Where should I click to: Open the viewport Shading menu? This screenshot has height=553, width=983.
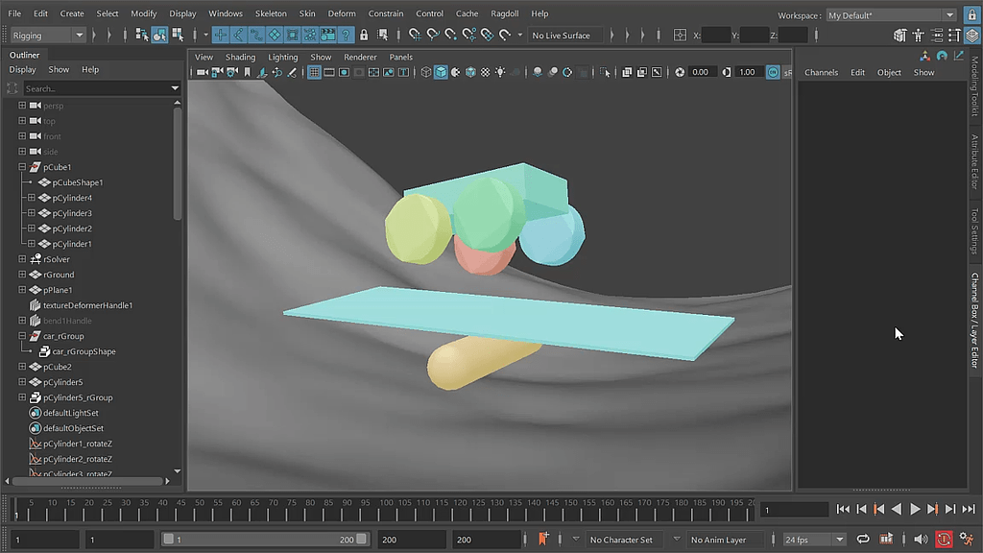pos(240,57)
